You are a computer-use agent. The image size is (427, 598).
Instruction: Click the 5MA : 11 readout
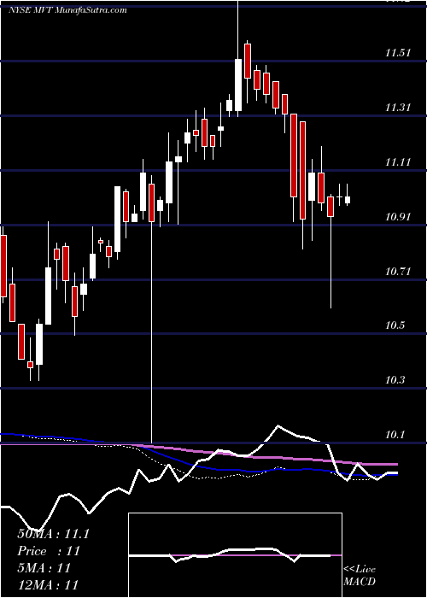coord(44,568)
